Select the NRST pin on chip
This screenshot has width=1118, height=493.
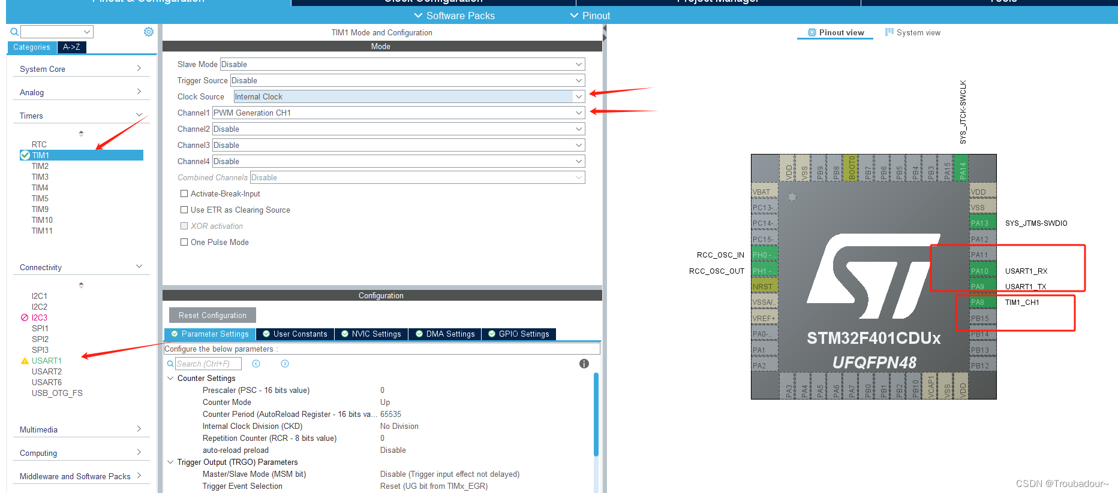point(765,287)
